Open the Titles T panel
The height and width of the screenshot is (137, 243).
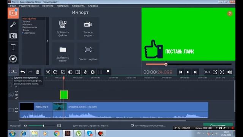pyautogui.click(x=13, y=47)
